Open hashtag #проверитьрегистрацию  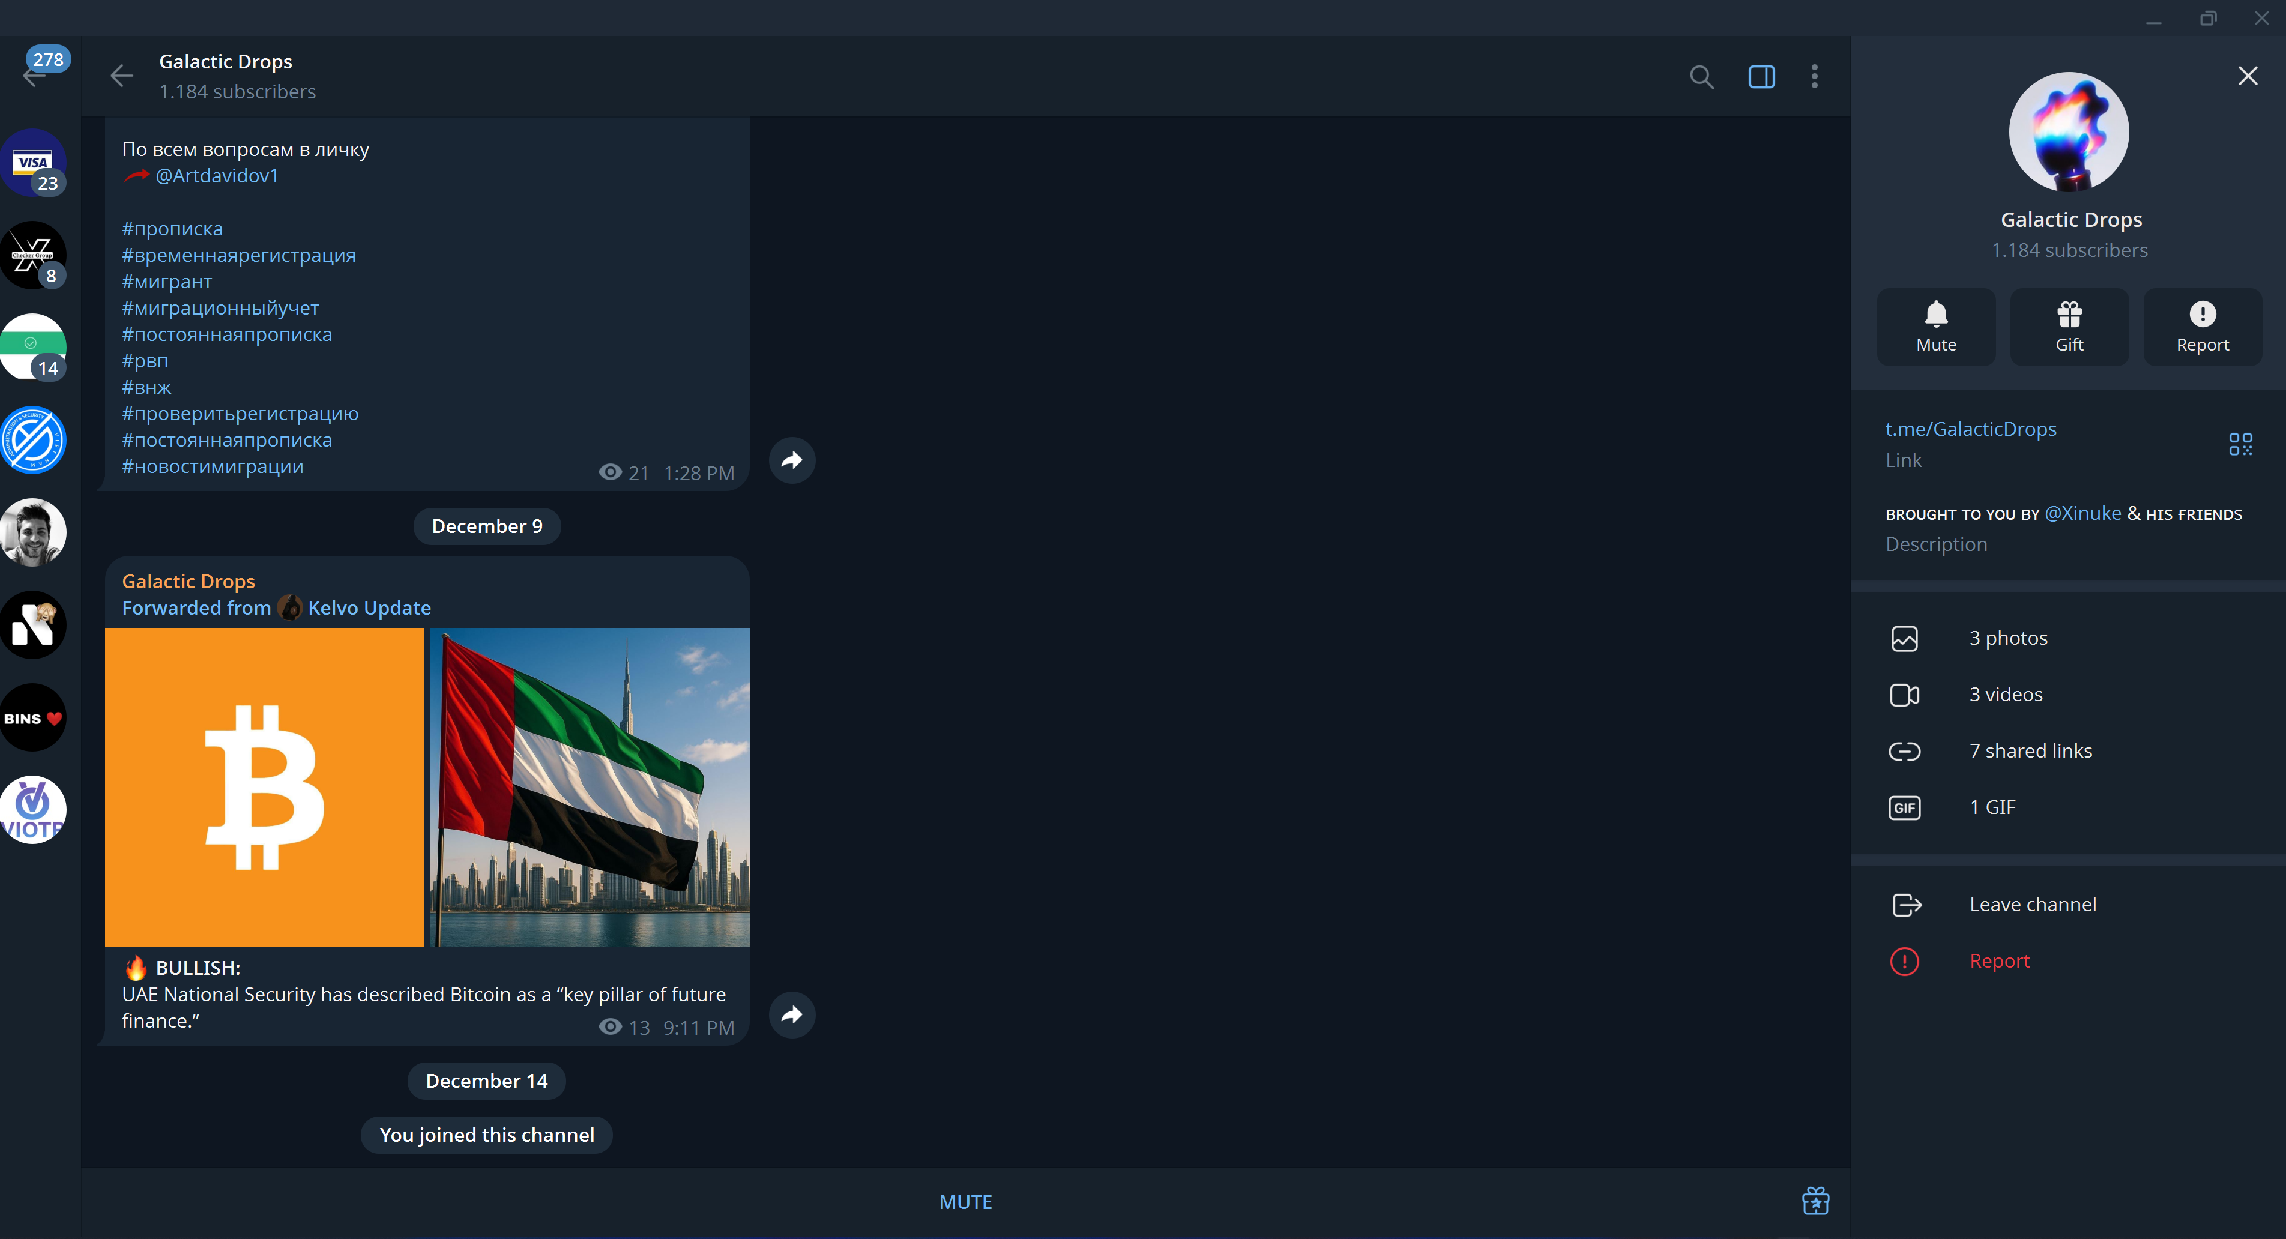point(241,414)
